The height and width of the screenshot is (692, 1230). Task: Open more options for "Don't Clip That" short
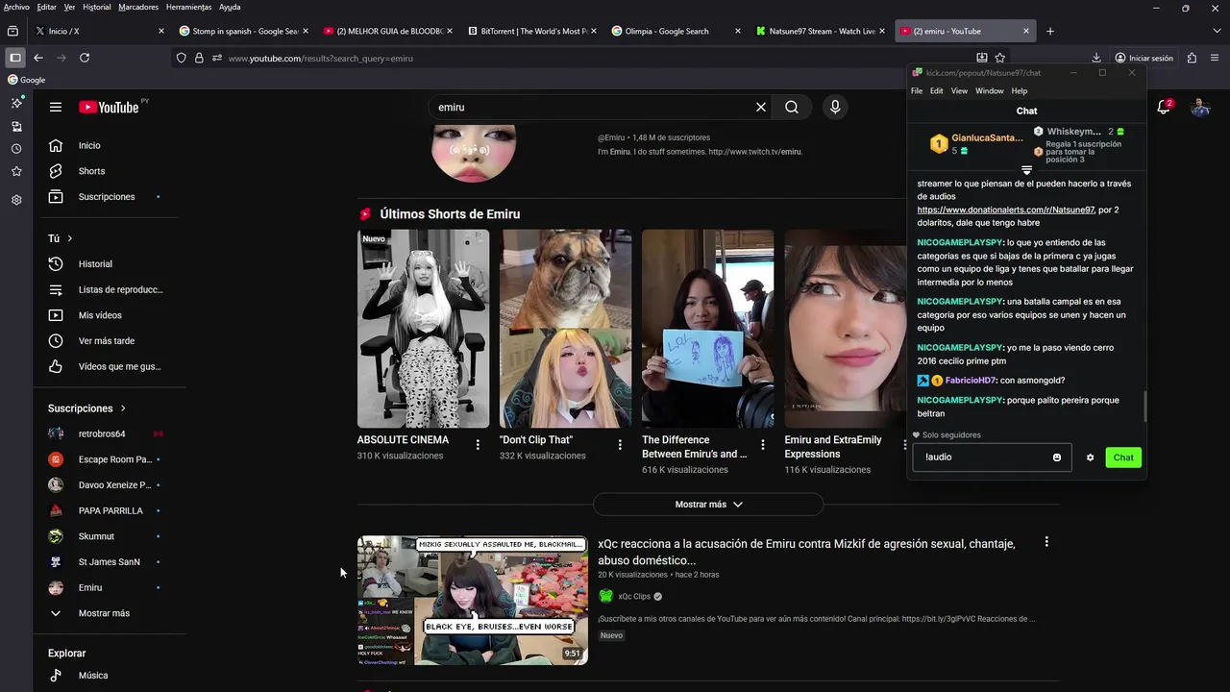coord(620,445)
